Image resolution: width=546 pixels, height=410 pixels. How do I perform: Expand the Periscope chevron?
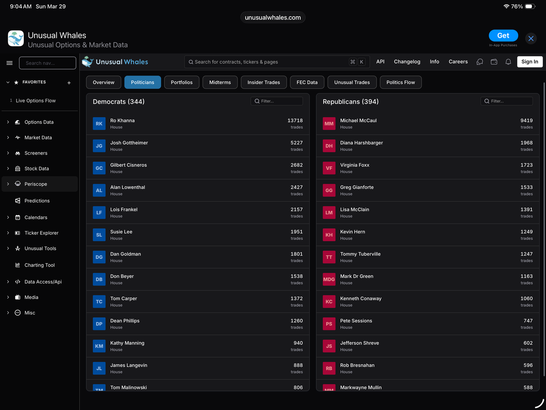8,184
